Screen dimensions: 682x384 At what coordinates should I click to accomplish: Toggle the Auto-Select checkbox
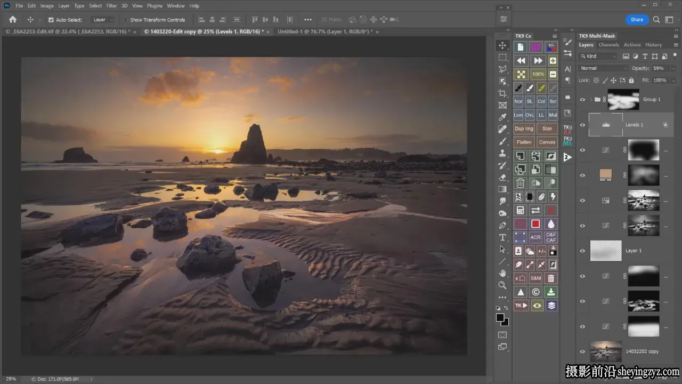click(51, 20)
